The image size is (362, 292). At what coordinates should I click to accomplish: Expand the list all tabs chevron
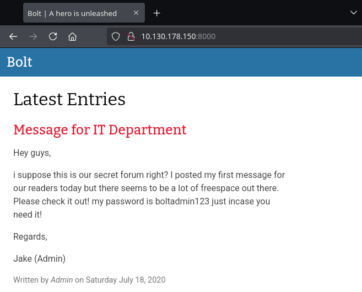point(354,13)
